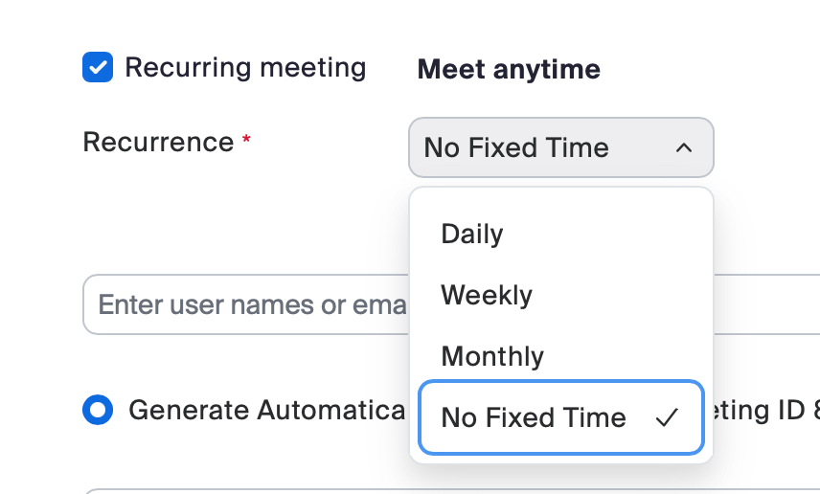Click the red required asterisk beside Recurrence
Image resolution: width=820 pixels, height=494 pixels.
(x=246, y=141)
